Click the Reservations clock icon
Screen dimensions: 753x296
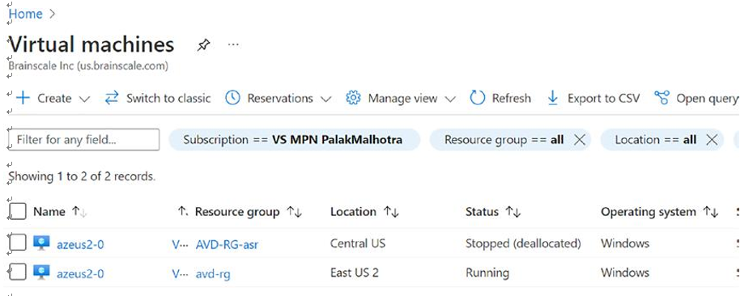click(x=232, y=98)
